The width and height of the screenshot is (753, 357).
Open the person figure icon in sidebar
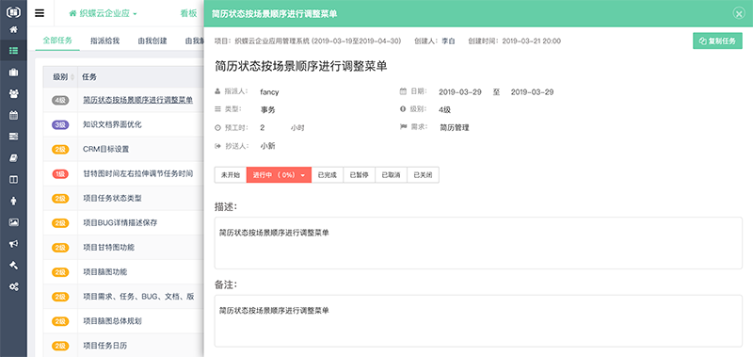click(x=13, y=201)
